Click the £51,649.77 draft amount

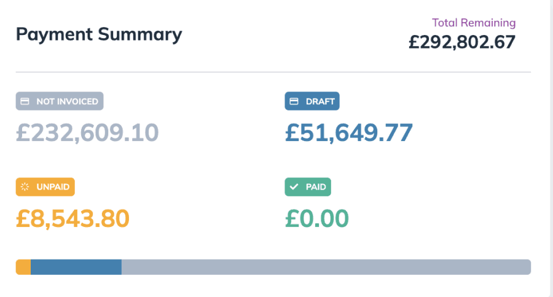[x=349, y=133]
